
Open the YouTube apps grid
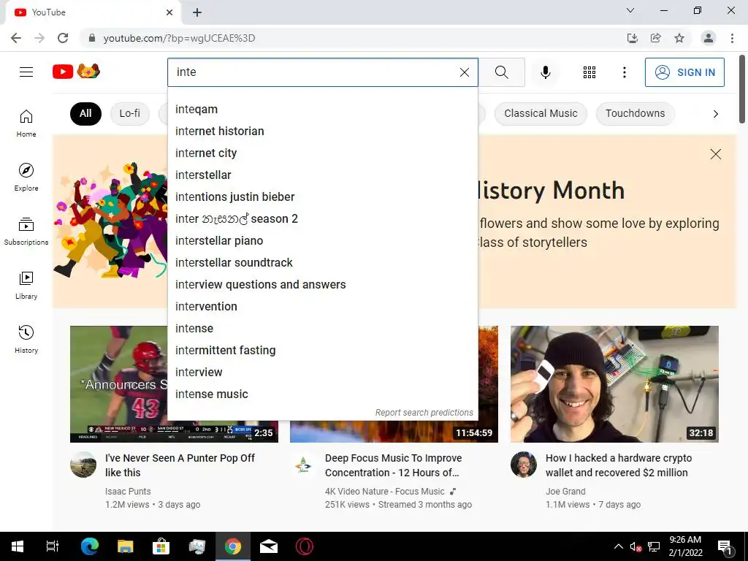pos(589,72)
